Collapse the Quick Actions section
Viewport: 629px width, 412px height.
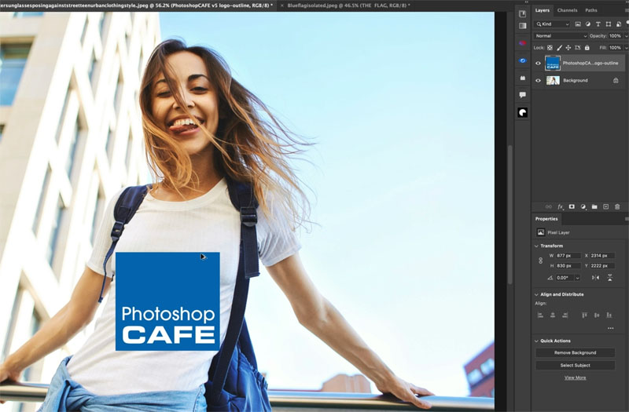click(536, 341)
